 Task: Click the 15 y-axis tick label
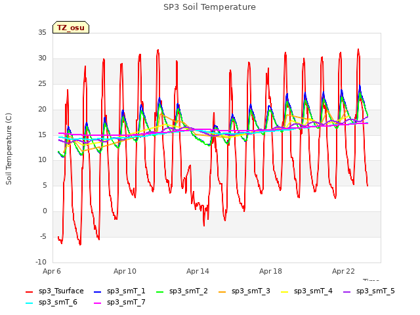pyautogui.click(x=42, y=135)
